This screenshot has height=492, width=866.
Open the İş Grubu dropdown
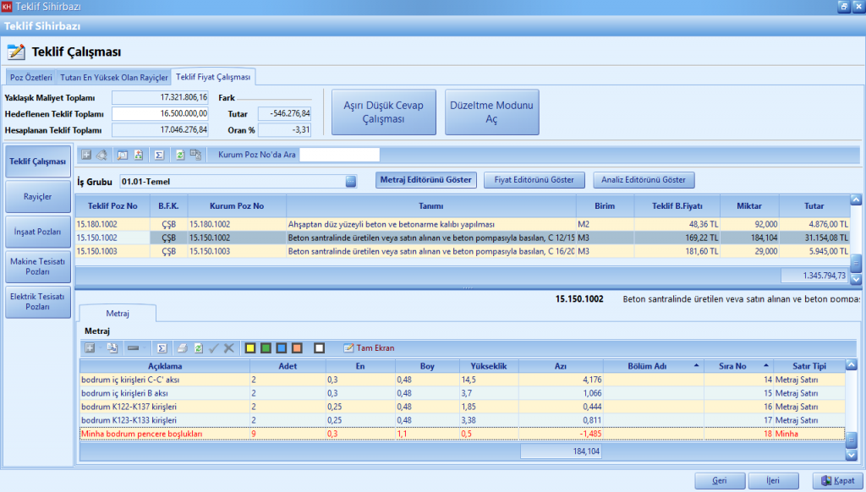coord(351,181)
